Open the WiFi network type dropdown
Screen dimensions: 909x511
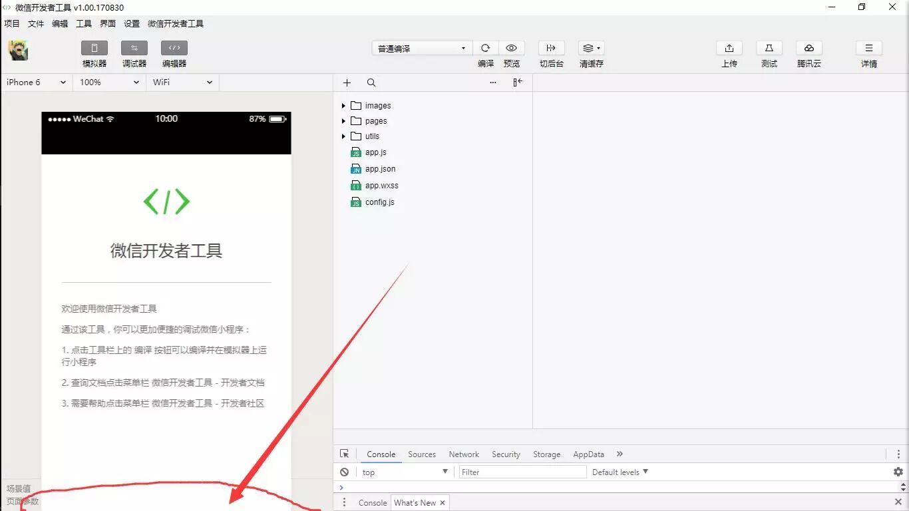(x=183, y=83)
